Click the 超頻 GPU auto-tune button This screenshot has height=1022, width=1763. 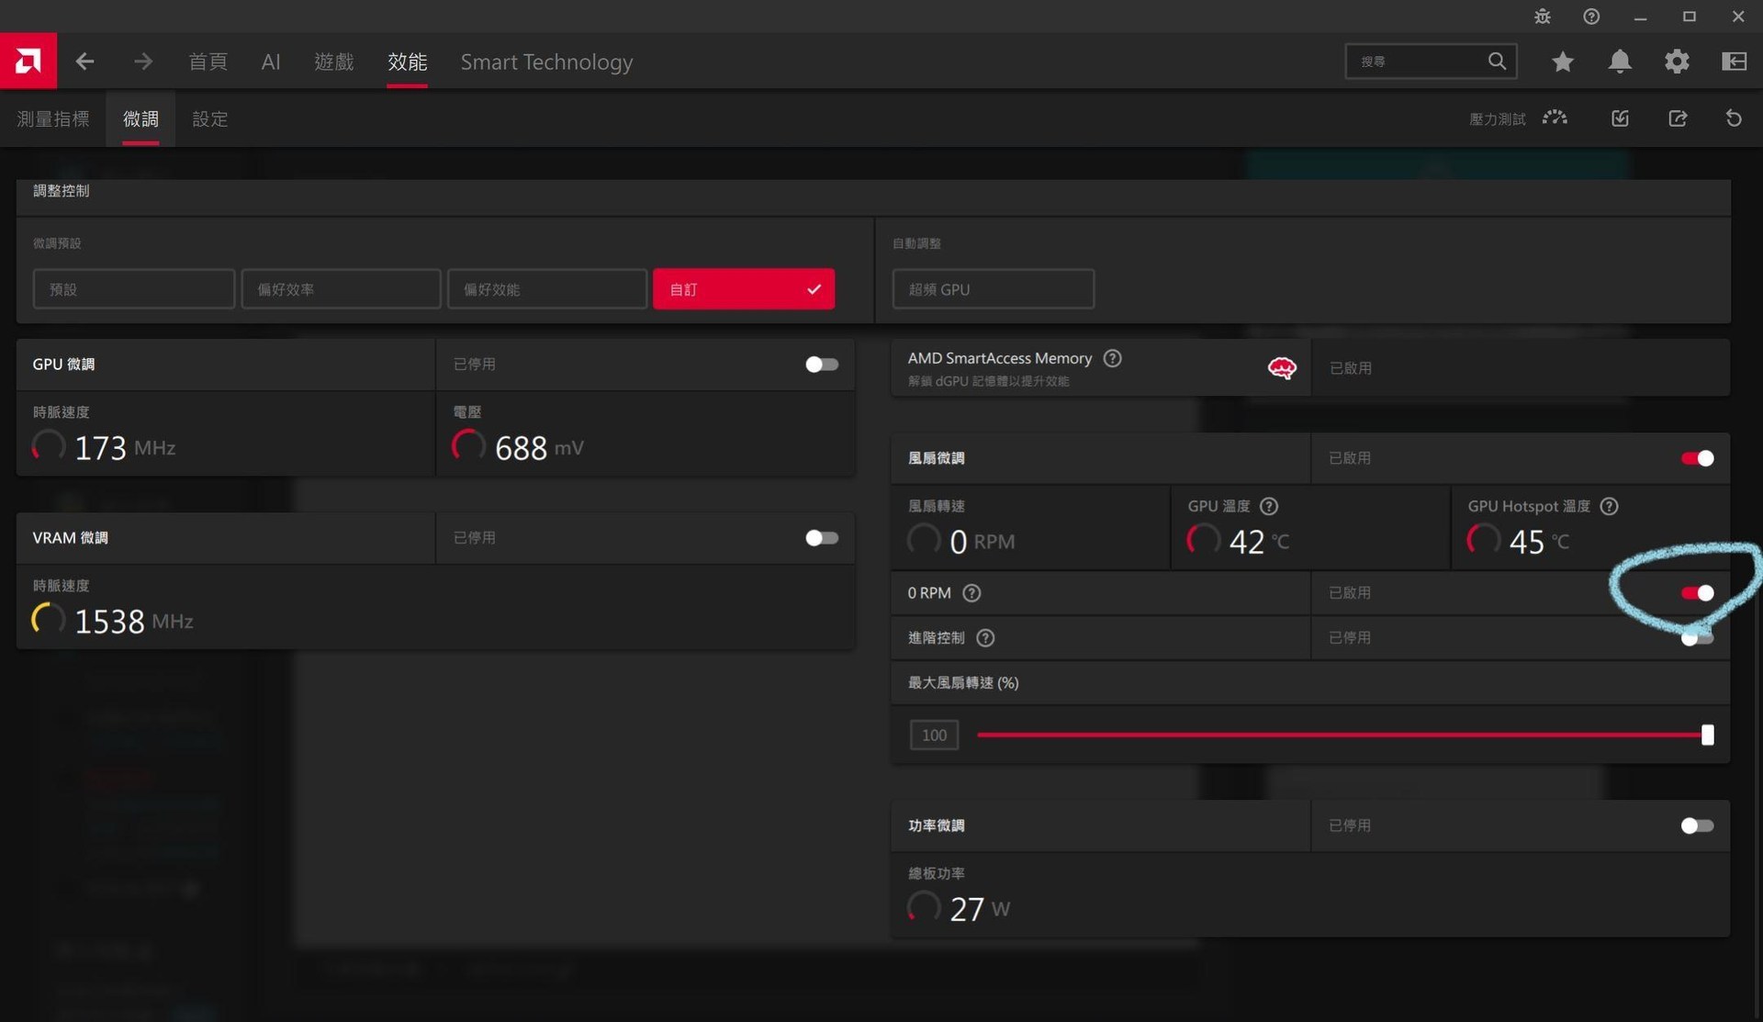(x=993, y=288)
